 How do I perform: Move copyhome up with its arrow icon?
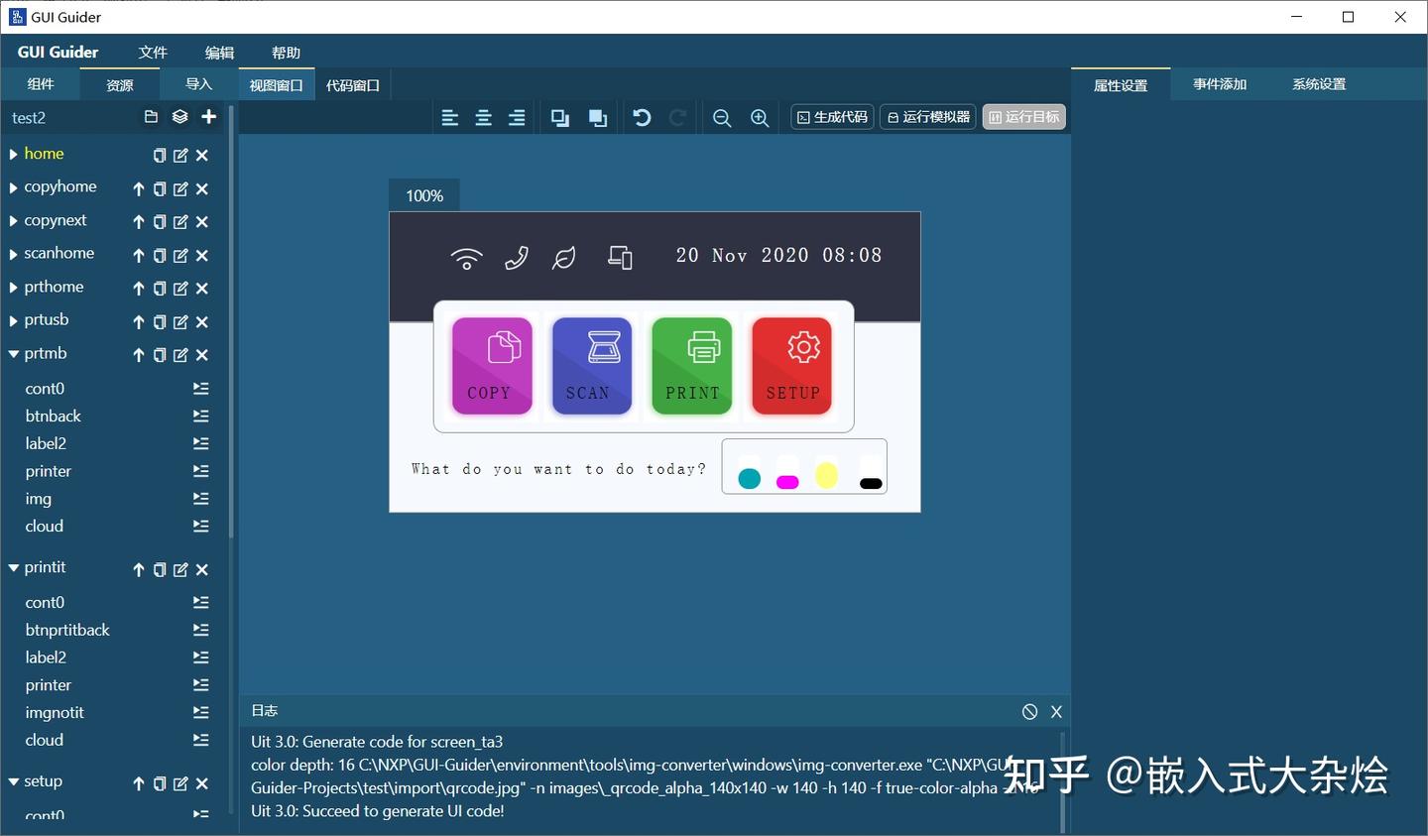[x=138, y=188]
